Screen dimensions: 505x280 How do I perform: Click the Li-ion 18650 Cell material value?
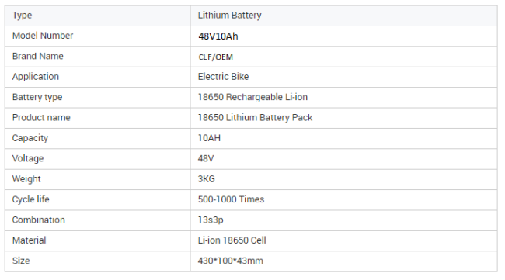pyautogui.click(x=232, y=240)
